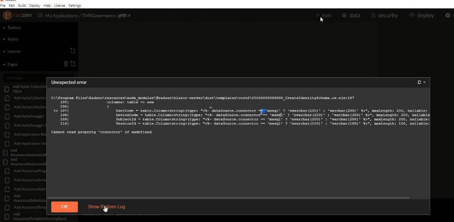Viewport: 454px width, 222px height.
Task: Open the Build menu
Action: (x=22, y=5)
